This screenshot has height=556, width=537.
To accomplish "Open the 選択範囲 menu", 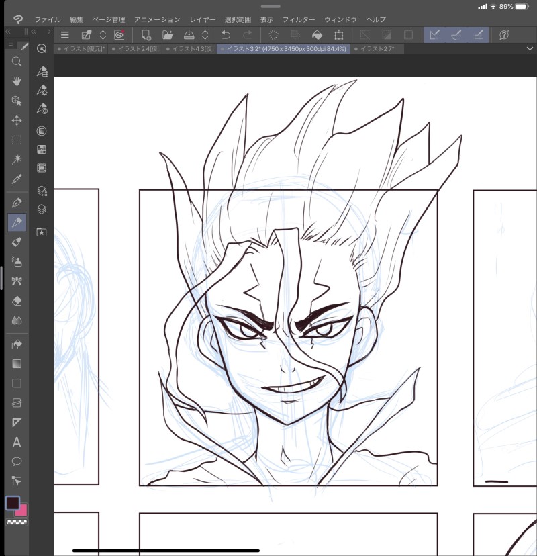I will click(238, 20).
